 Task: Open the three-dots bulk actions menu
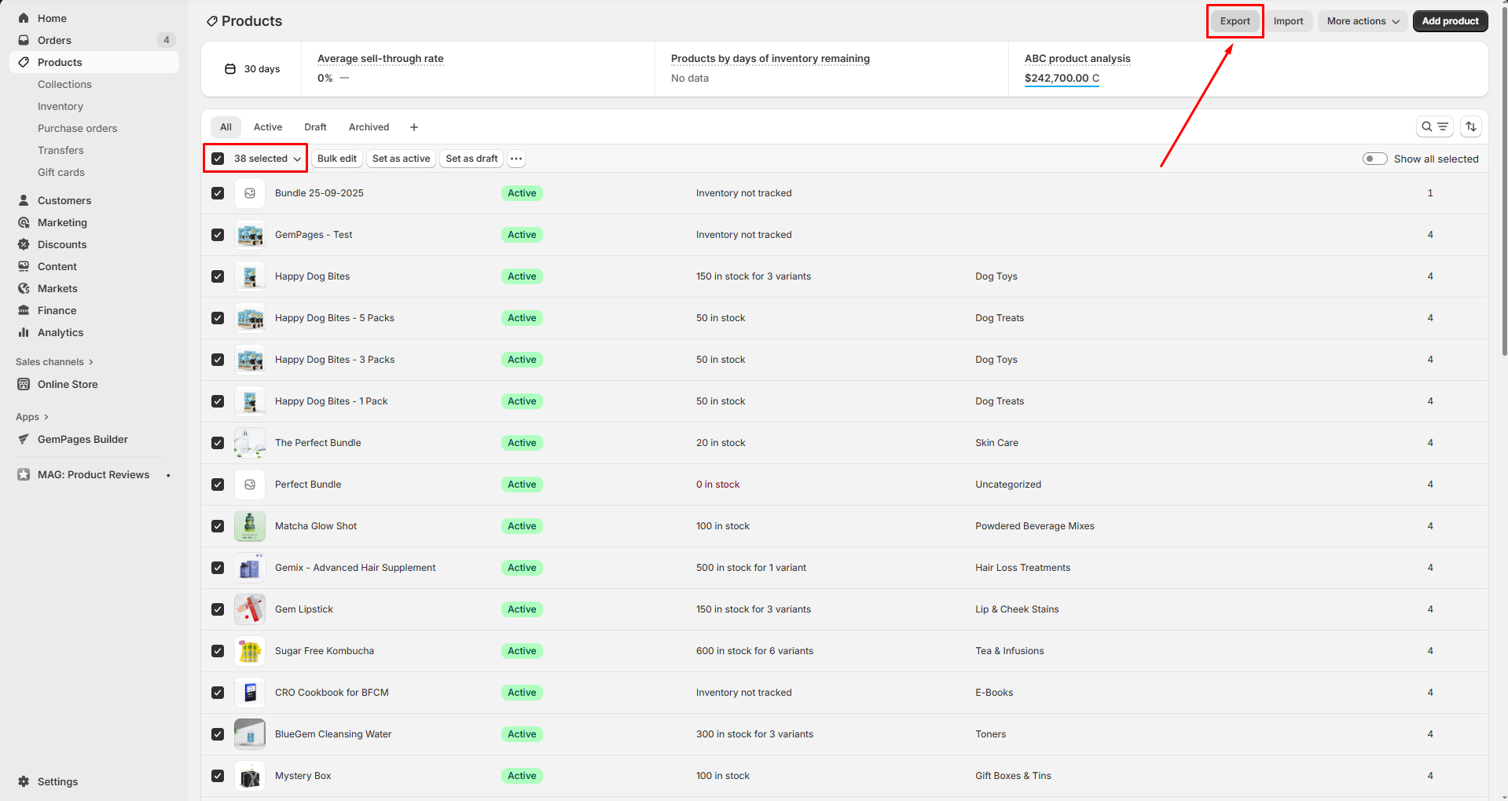point(516,159)
